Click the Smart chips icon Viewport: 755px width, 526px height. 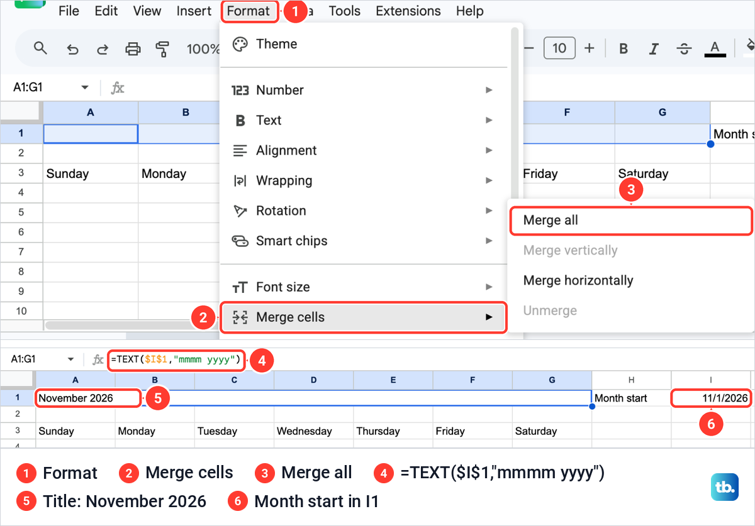(x=240, y=241)
